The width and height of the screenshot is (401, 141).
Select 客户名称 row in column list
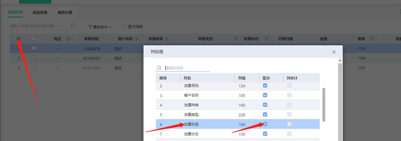238,95
